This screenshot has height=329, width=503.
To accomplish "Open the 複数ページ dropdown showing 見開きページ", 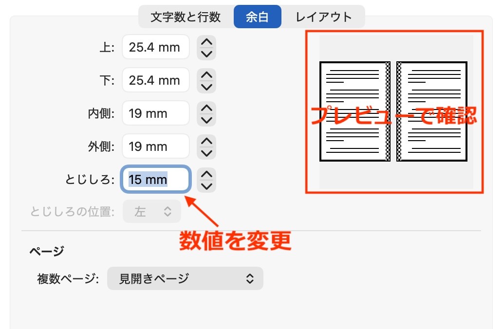I will click(x=185, y=278).
